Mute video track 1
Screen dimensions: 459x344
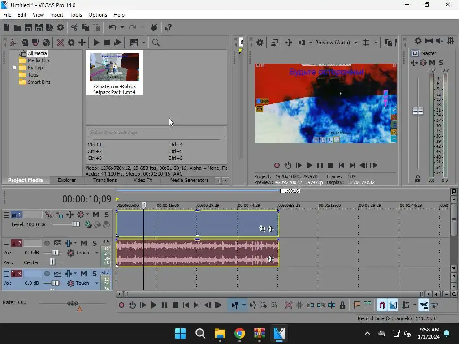click(x=96, y=215)
